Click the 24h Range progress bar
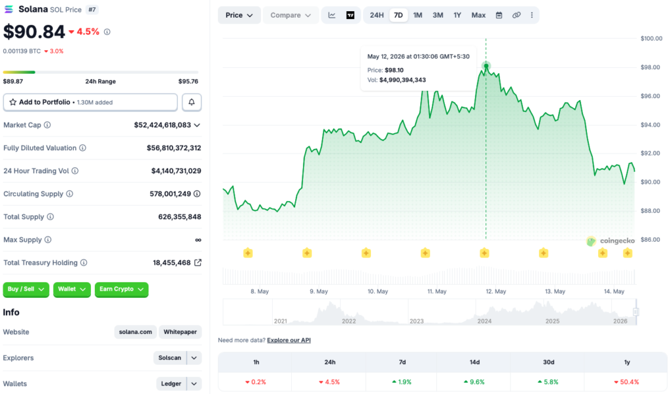Image resolution: width=670 pixels, height=394 pixels. point(100,72)
